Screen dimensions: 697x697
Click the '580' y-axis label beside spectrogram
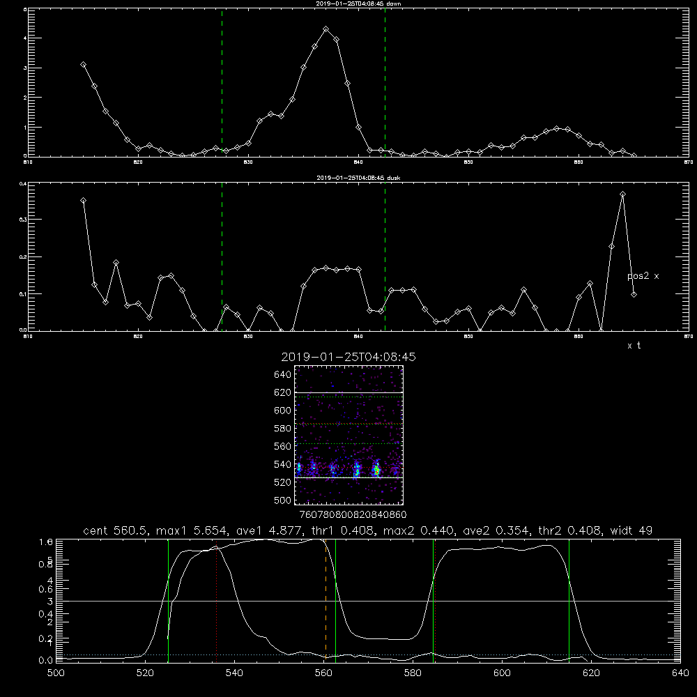283,429
